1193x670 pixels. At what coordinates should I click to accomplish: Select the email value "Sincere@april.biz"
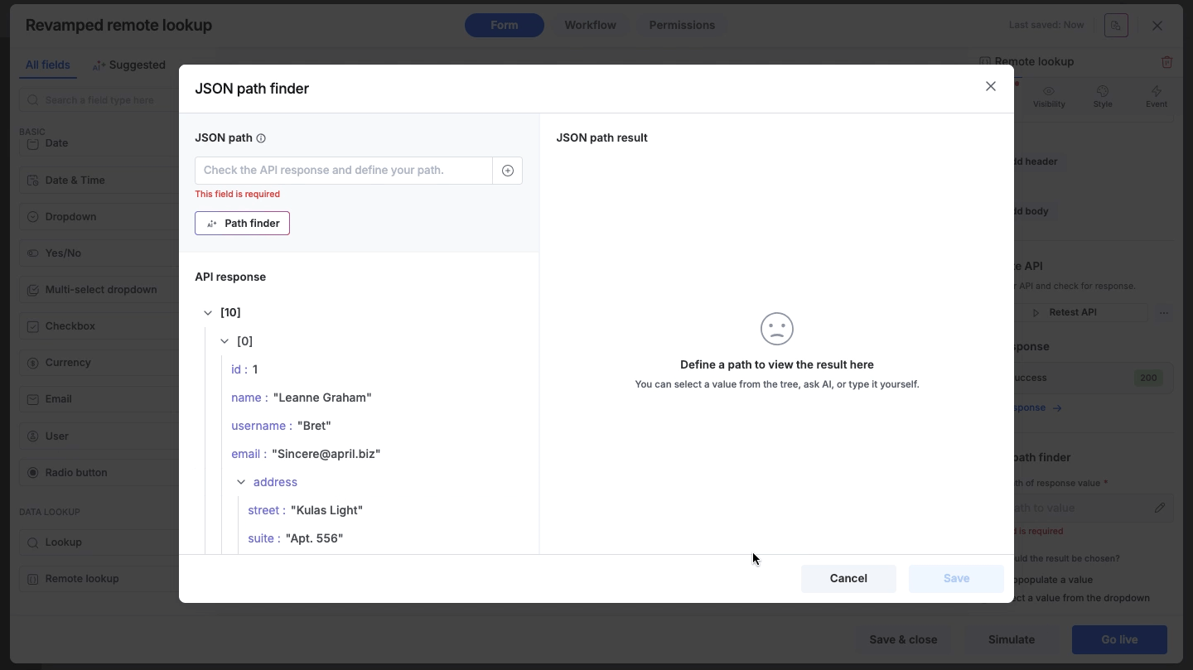(x=326, y=454)
